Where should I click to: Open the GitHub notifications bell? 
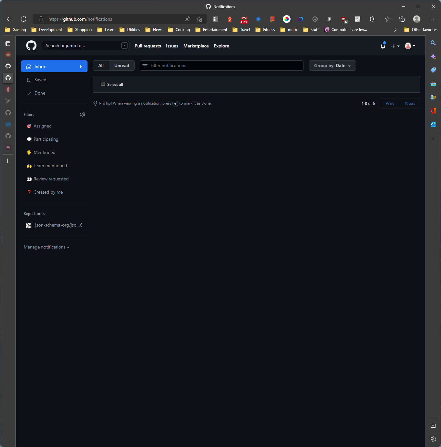point(383,46)
